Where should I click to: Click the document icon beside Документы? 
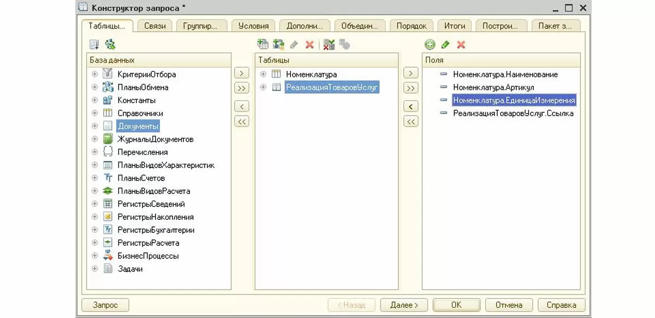coord(108,126)
